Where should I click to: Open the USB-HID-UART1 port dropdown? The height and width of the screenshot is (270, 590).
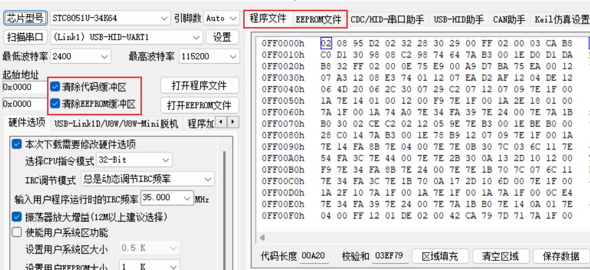coord(126,37)
